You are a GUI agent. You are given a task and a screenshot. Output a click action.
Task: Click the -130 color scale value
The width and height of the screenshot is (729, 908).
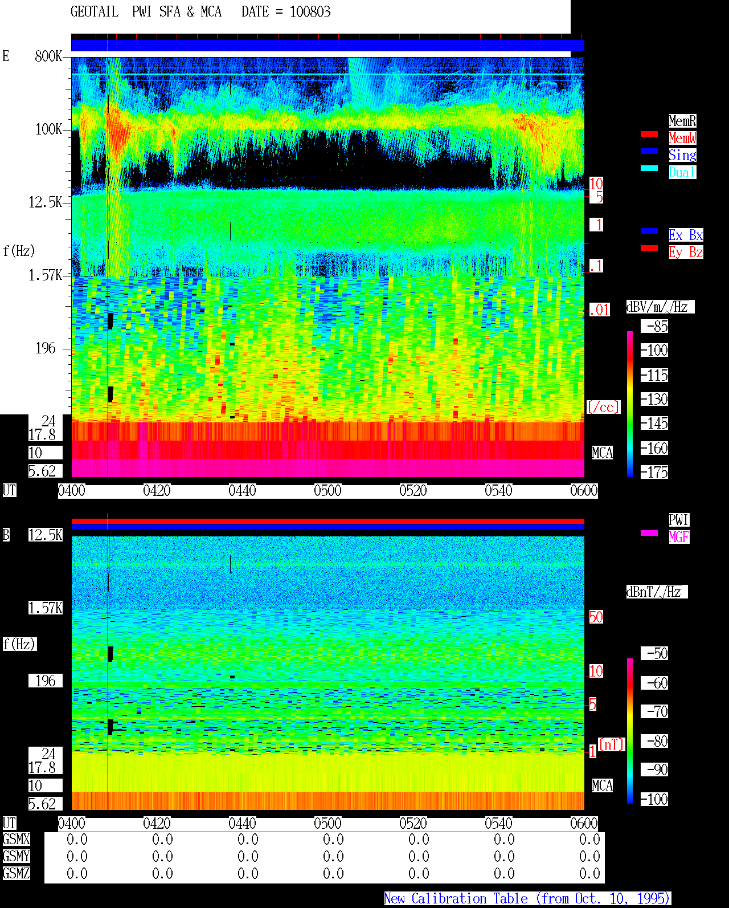point(654,399)
